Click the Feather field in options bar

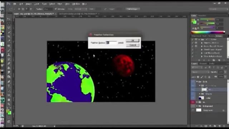(x=48, y=9)
